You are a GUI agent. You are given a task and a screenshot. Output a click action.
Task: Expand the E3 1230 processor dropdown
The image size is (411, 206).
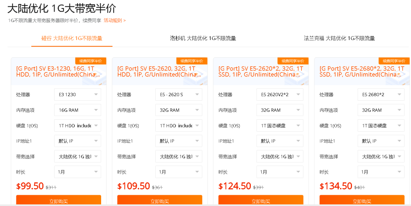pyautogui.click(x=77, y=95)
